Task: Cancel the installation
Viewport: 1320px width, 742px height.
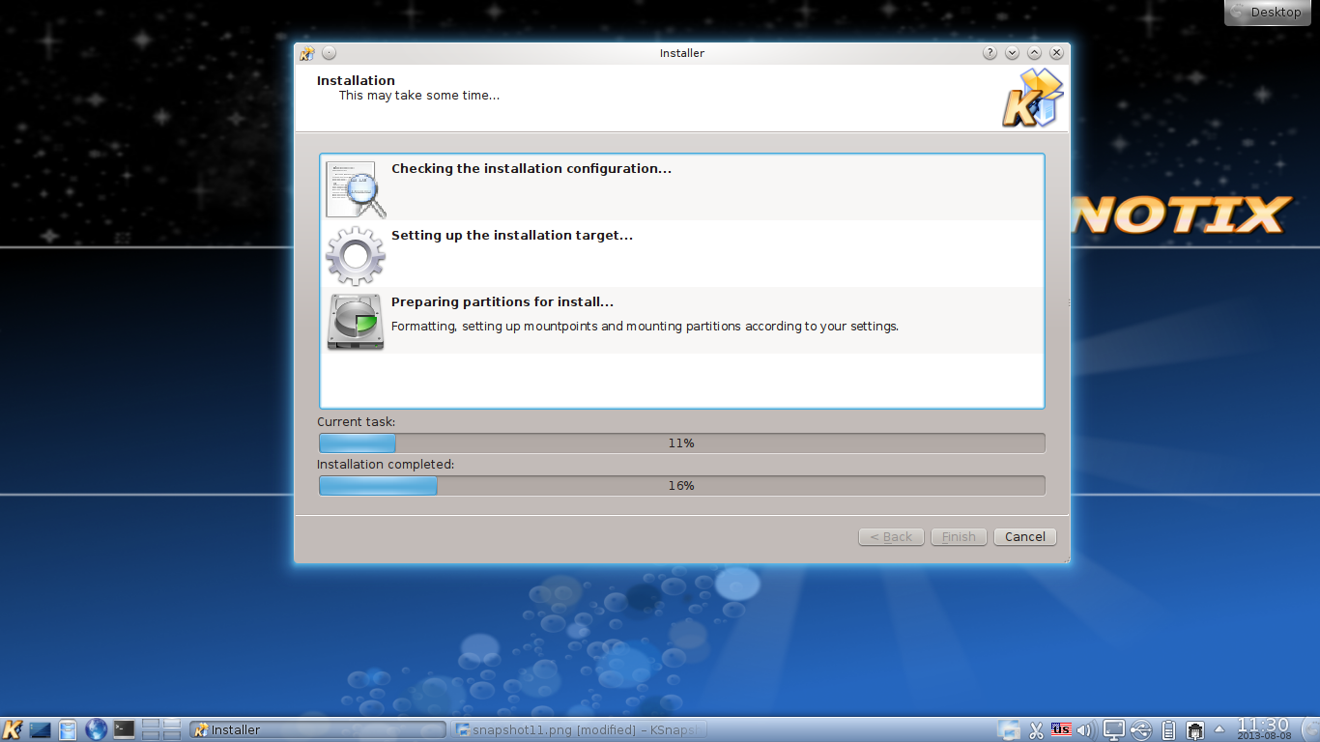Action: point(1024,536)
